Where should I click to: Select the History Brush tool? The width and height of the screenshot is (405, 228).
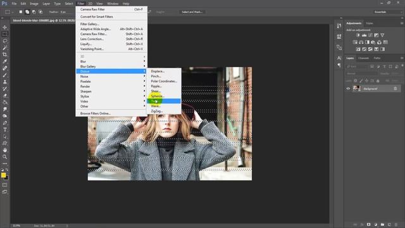4,89
